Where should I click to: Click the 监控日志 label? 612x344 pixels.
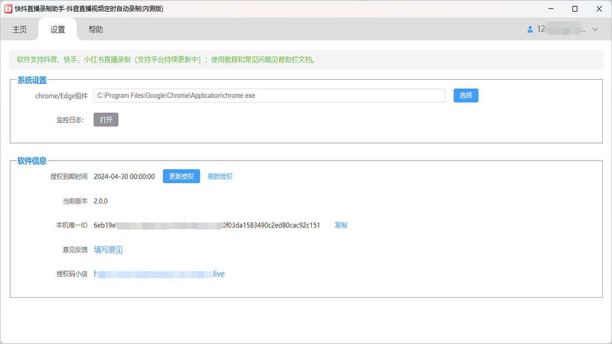click(x=70, y=120)
